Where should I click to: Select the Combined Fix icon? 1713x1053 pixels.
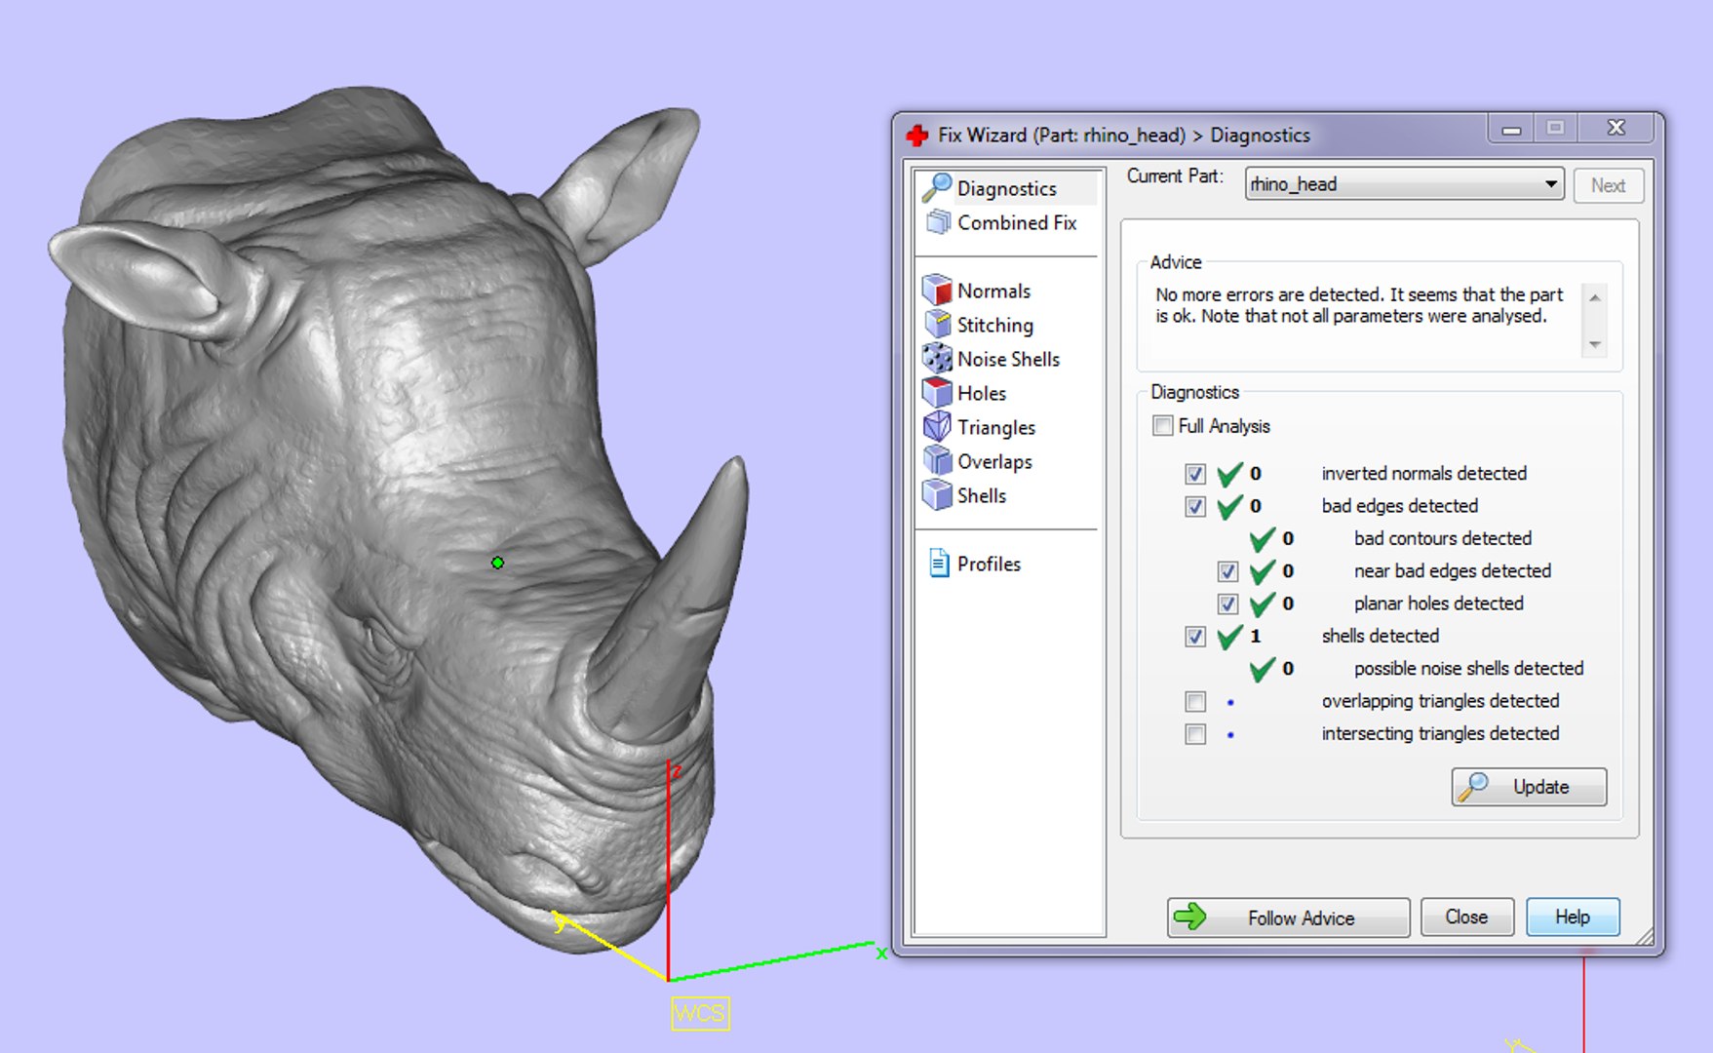[x=938, y=222]
